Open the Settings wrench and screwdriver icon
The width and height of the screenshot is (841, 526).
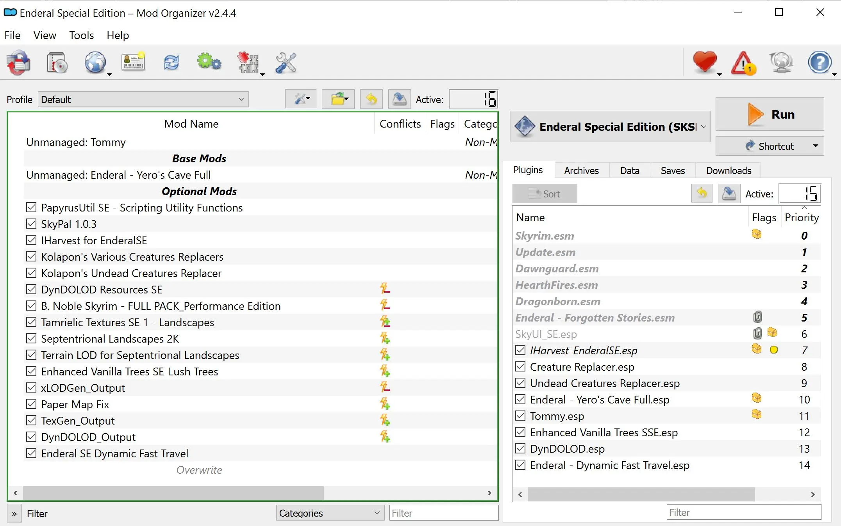(286, 62)
